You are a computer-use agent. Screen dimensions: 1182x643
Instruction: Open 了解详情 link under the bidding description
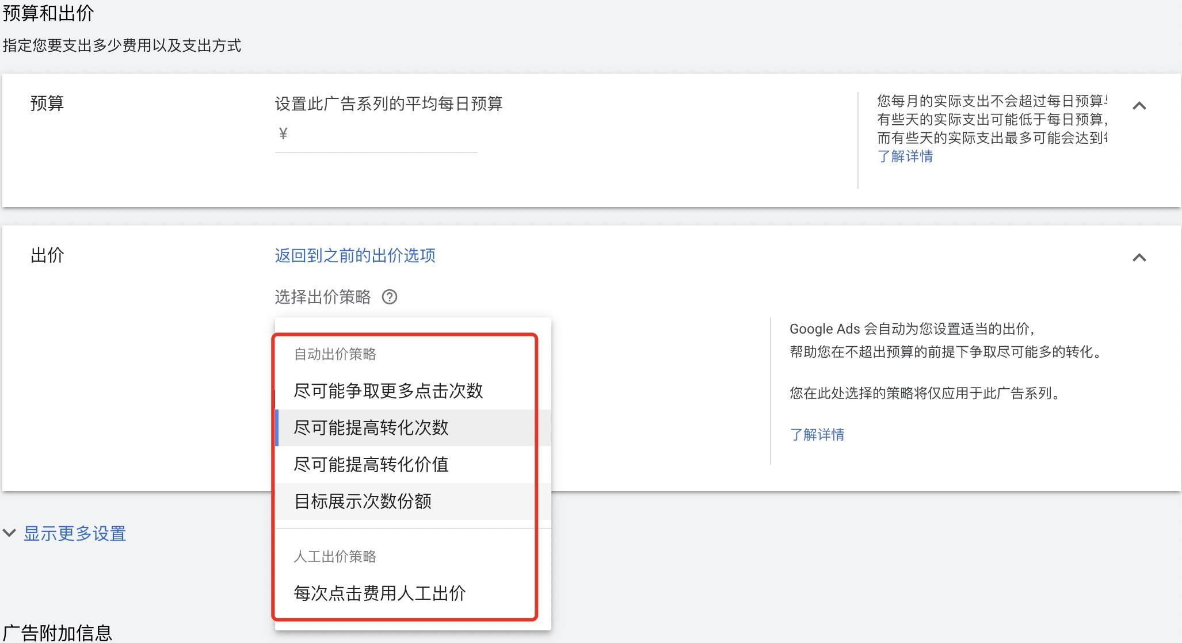[817, 435]
